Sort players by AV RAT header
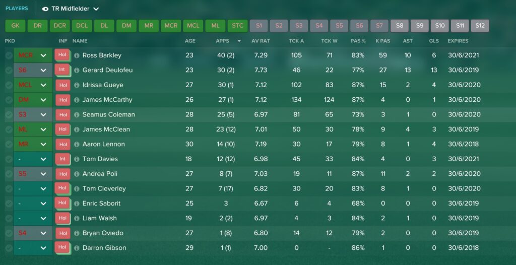 (x=261, y=41)
